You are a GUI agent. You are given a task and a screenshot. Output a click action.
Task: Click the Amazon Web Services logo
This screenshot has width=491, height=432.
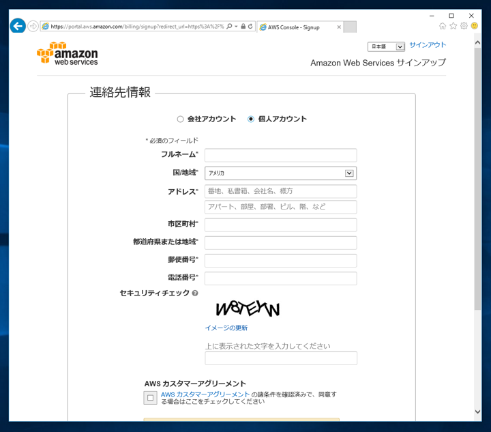pos(67,53)
